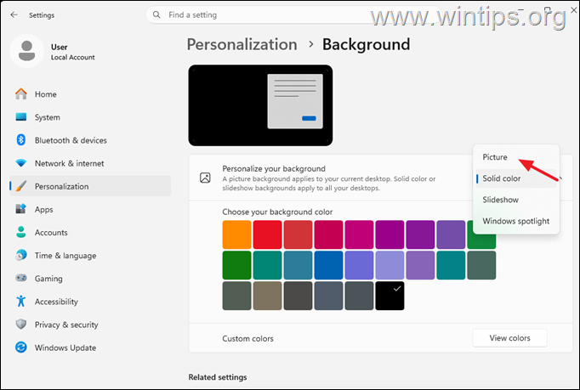The image size is (580, 390).
Task: Pick the blue swatch in second row
Action: [x=328, y=265]
